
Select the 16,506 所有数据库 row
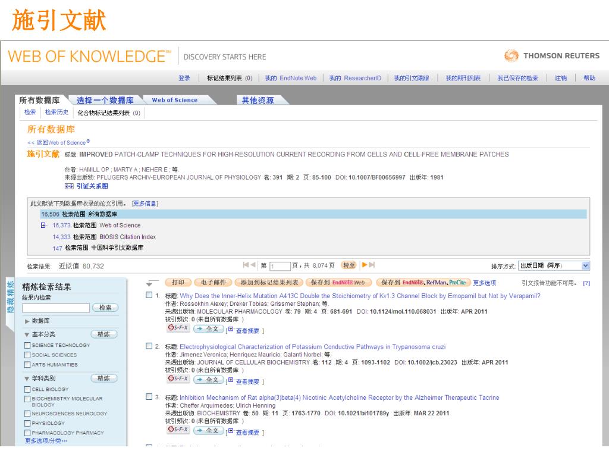pyautogui.click(x=313, y=214)
